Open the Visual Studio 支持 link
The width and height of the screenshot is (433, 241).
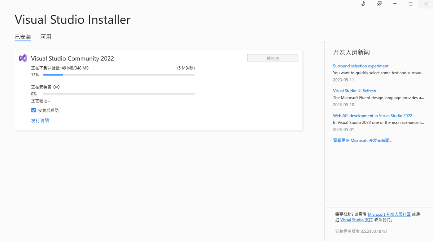[x=357, y=220]
